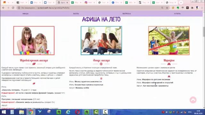Open the Chrome profile avatar
205x115 pixels.
pos(197,8)
